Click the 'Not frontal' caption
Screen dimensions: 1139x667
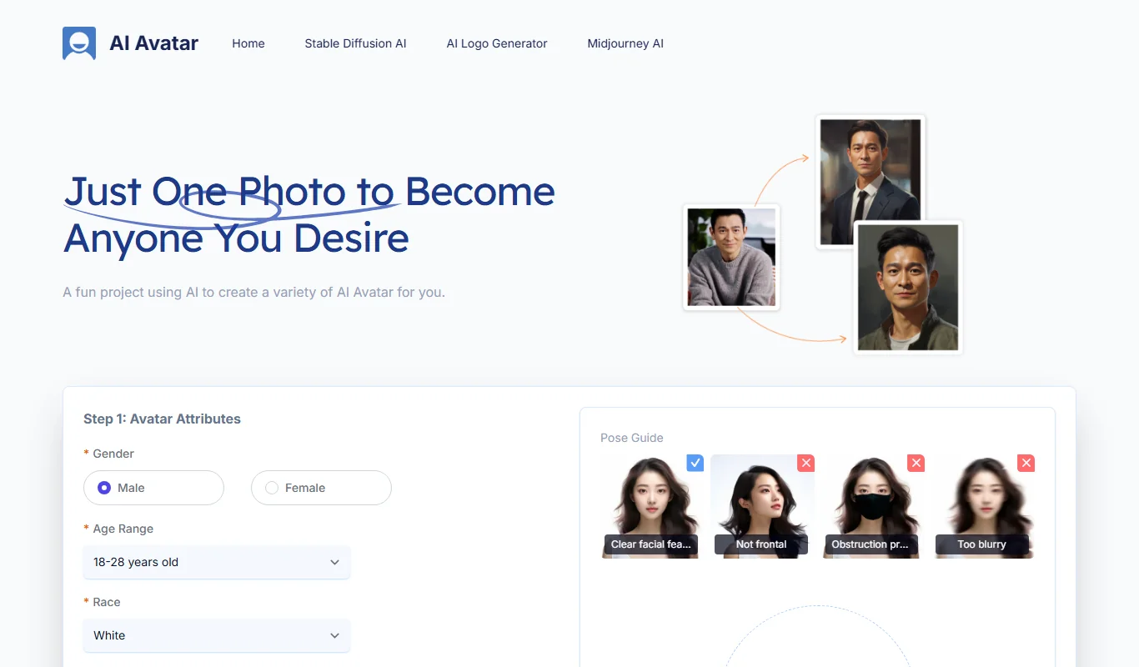pyautogui.click(x=761, y=544)
